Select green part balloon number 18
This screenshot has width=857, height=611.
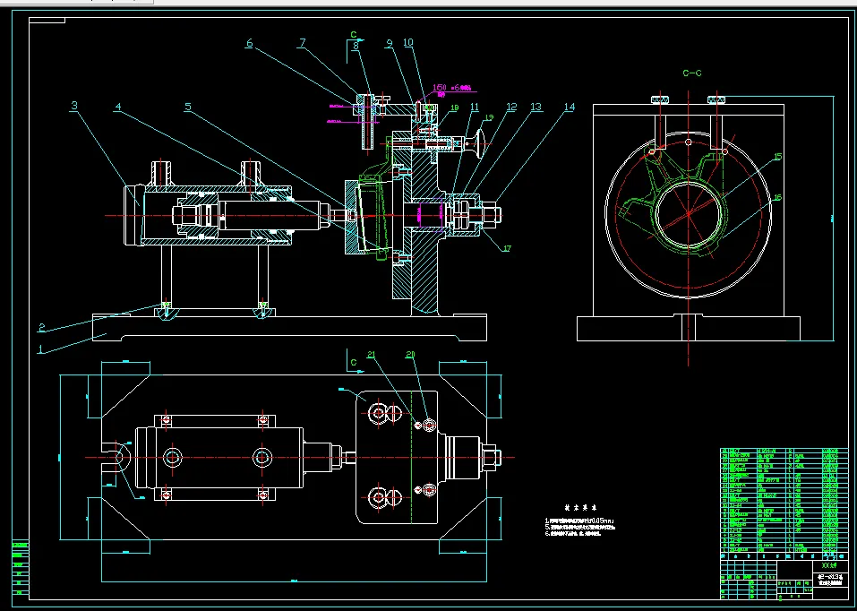[x=454, y=109]
